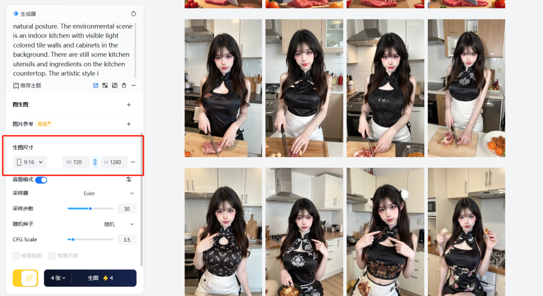Toggle the aspect ratio link lock icon
543x296 pixels.
(x=95, y=162)
